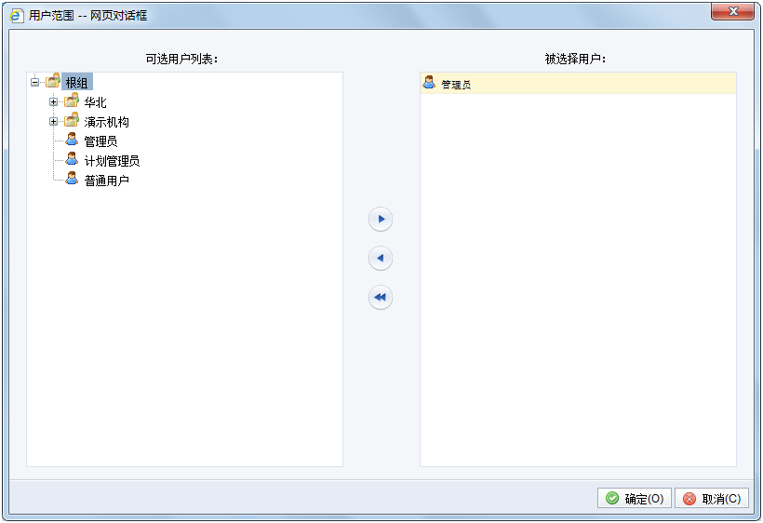Screen dimensions: 763x523
Task: Click the user icon beside 计划管理员
Action: [x=72, y=159]
